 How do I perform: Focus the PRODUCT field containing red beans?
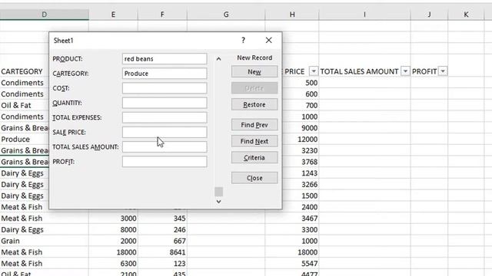[x=165, y=59]
